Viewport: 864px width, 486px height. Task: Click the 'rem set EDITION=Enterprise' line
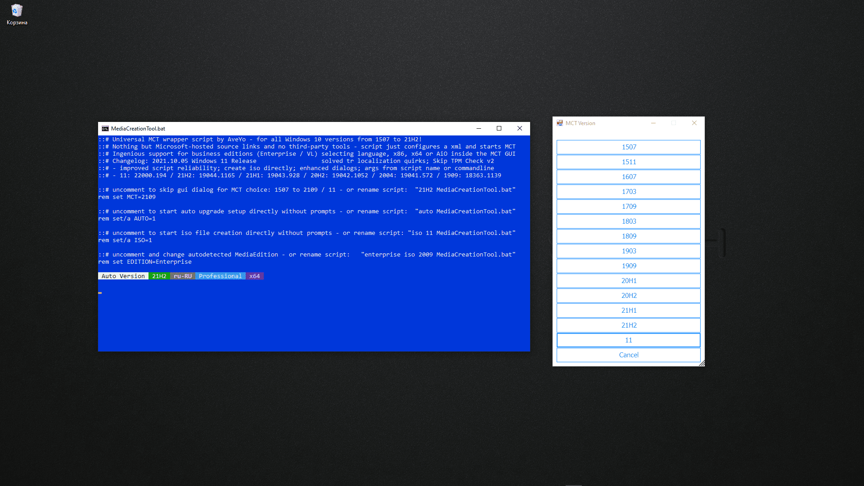[x=145, y=262]
